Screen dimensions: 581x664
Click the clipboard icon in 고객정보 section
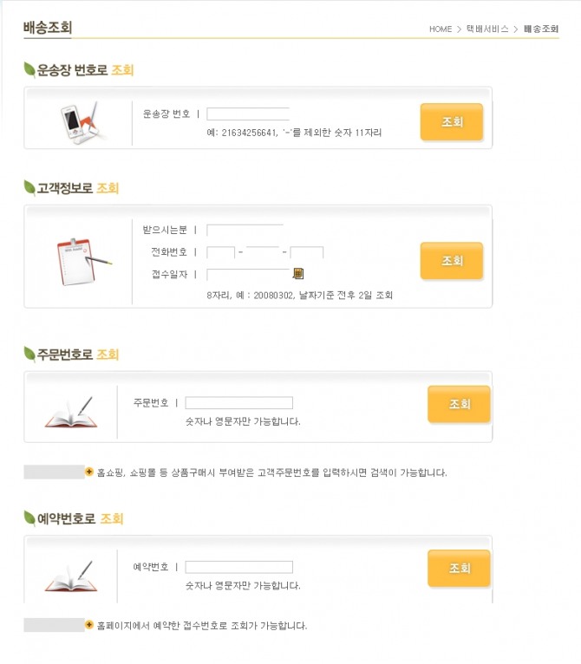point(81,260)
